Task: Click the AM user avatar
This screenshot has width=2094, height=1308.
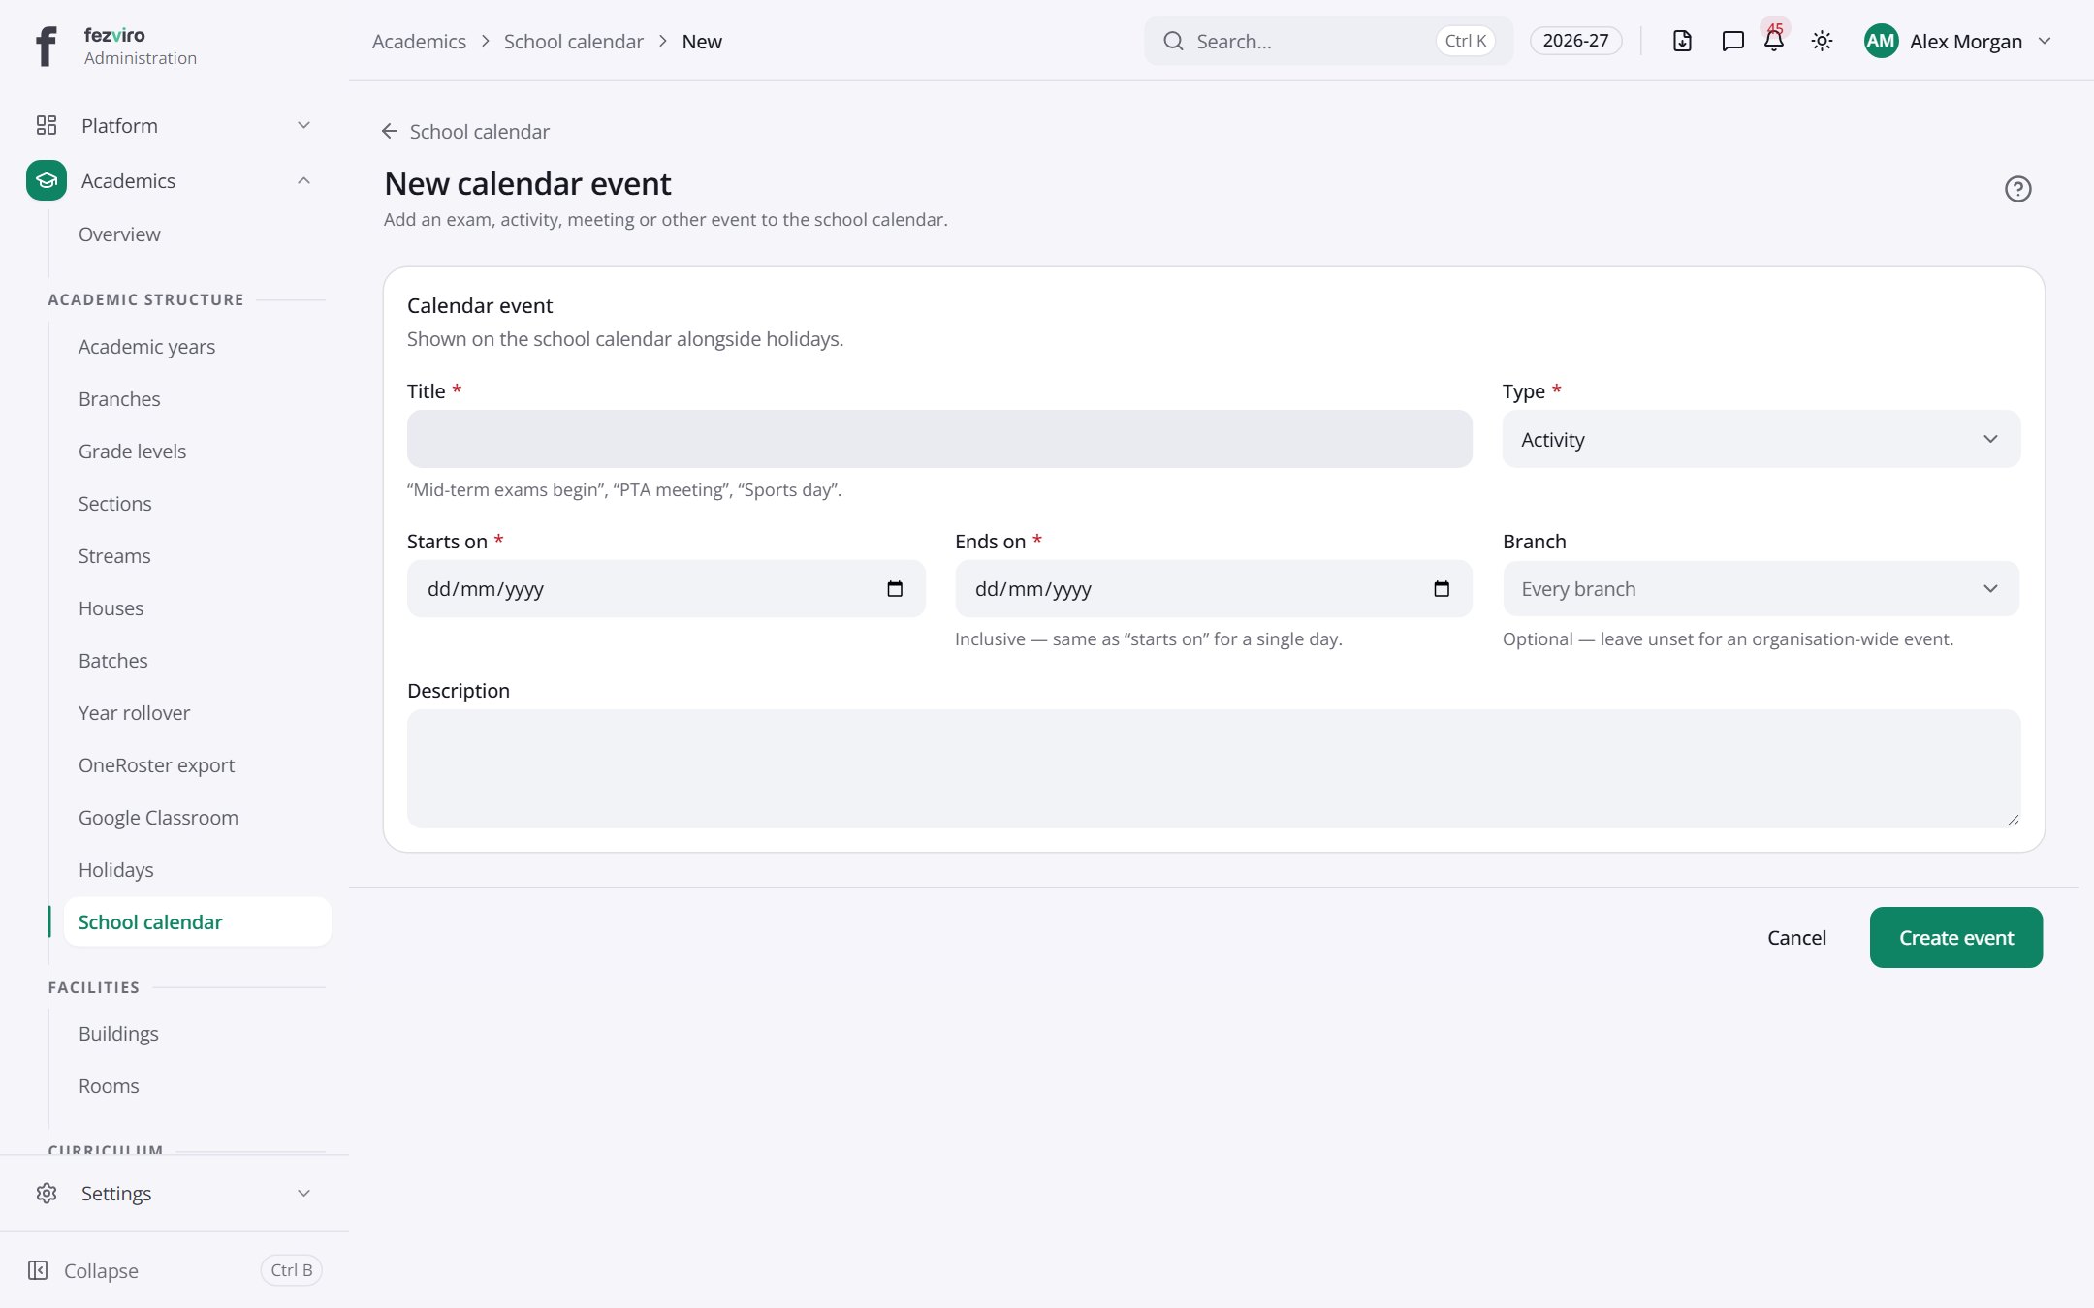Action: click(1881, 41)
